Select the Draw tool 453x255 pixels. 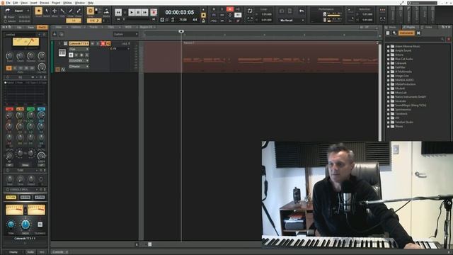pyautogui.click(x=71, y=11)
